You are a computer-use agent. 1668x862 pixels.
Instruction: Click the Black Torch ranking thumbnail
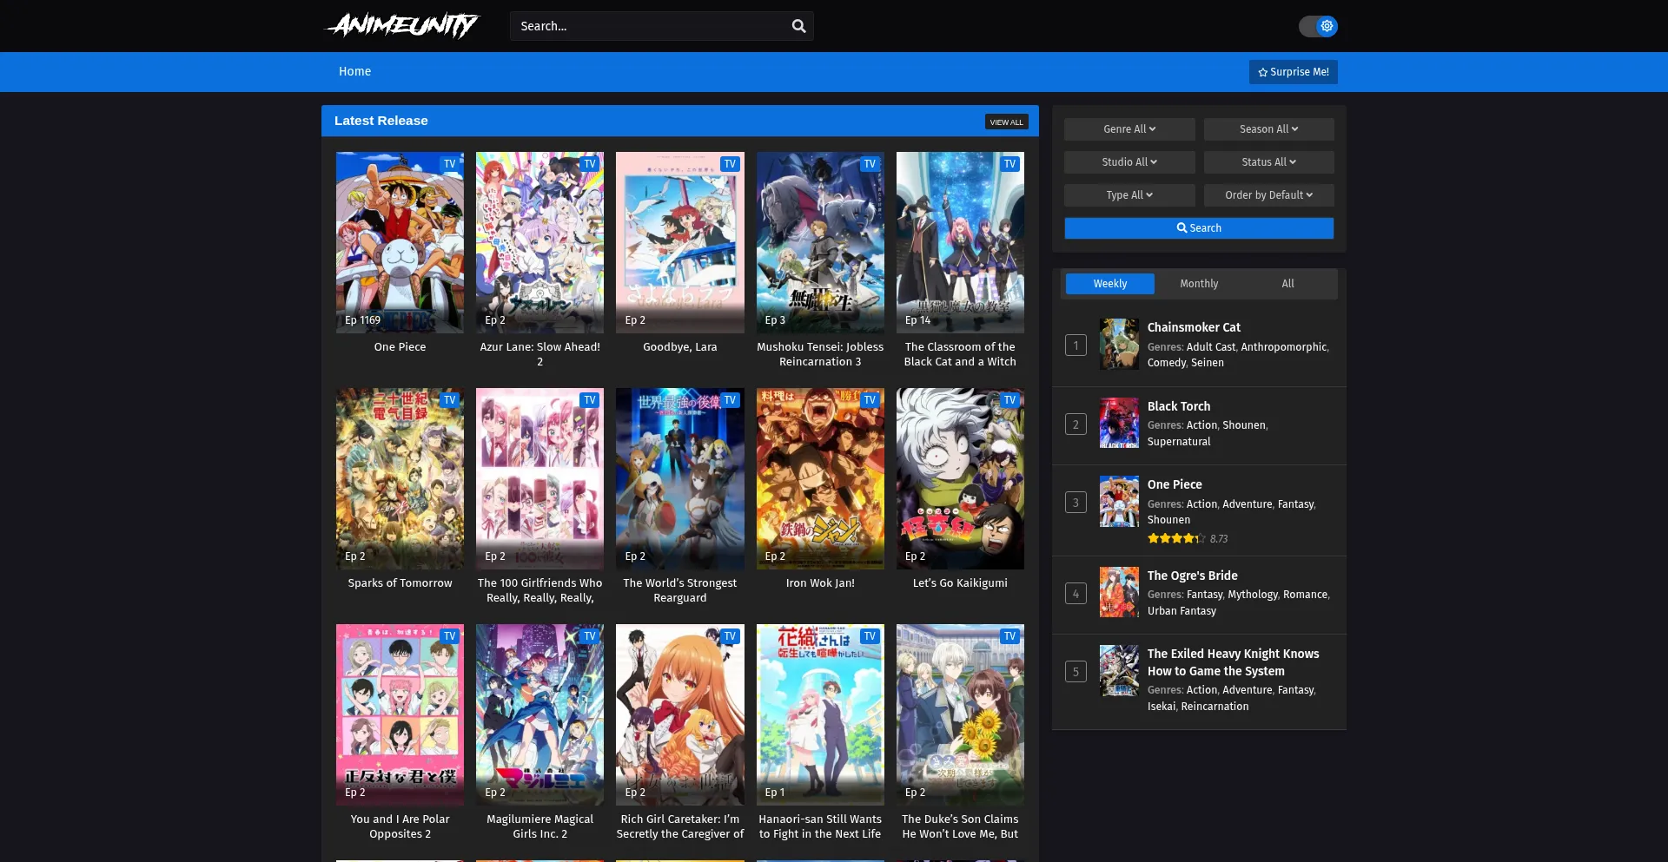click(1119, 423)
